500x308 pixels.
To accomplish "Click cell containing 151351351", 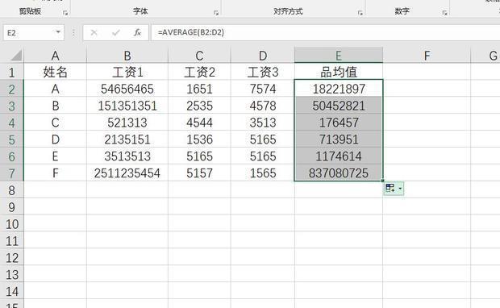I will coord(127,106).
